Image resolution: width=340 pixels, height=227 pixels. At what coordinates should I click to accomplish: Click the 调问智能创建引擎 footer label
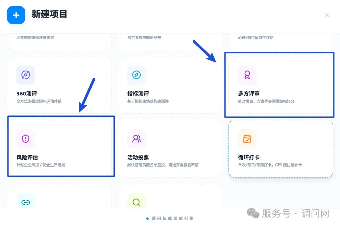coord(172,218)
